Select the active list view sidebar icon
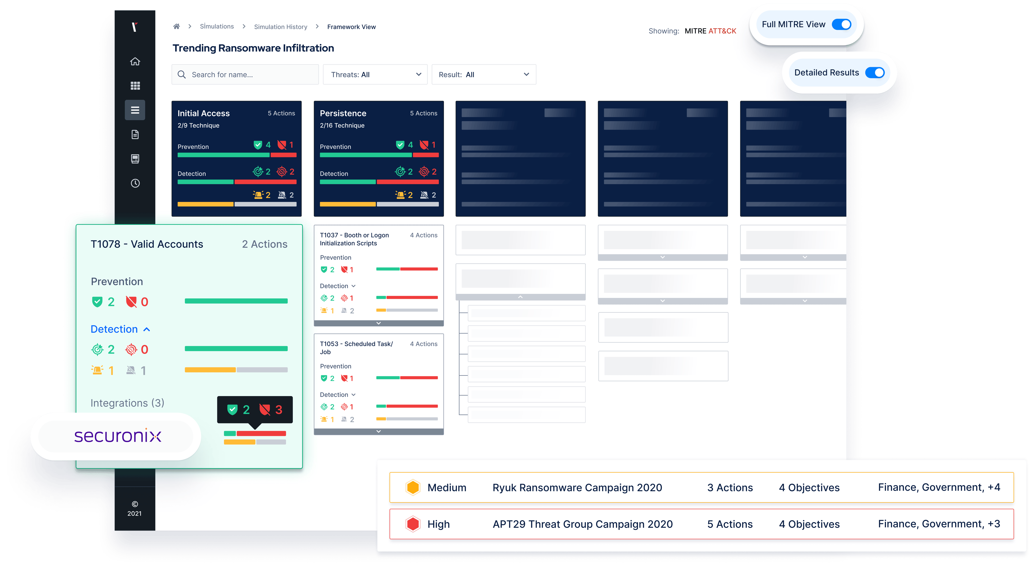1030x566 pixels. 135,110
